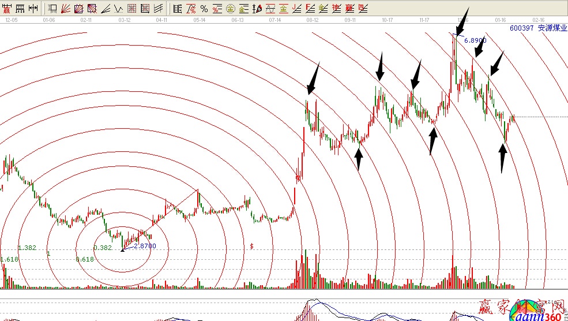Select the red J angle lines tool

[296, 9]
